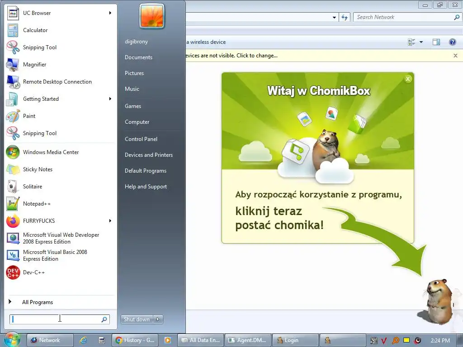Open Getting Started icon
Image resolution: width=463 pixels, height=347 pixels.
click(12, 99)
